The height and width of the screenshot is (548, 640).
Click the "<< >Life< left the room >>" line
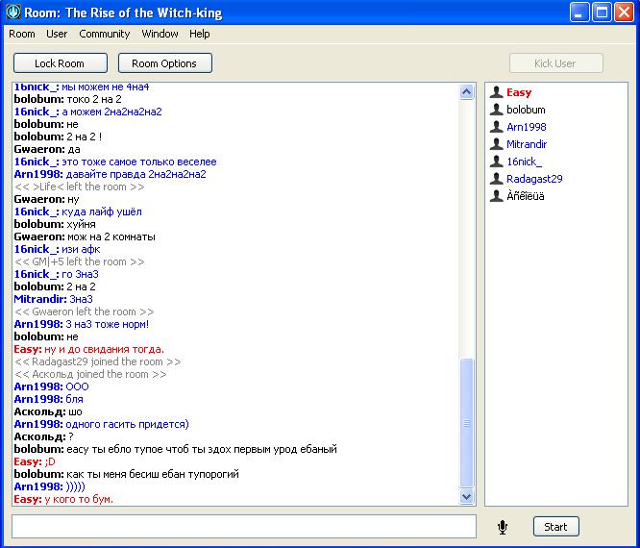coord(79,187)
